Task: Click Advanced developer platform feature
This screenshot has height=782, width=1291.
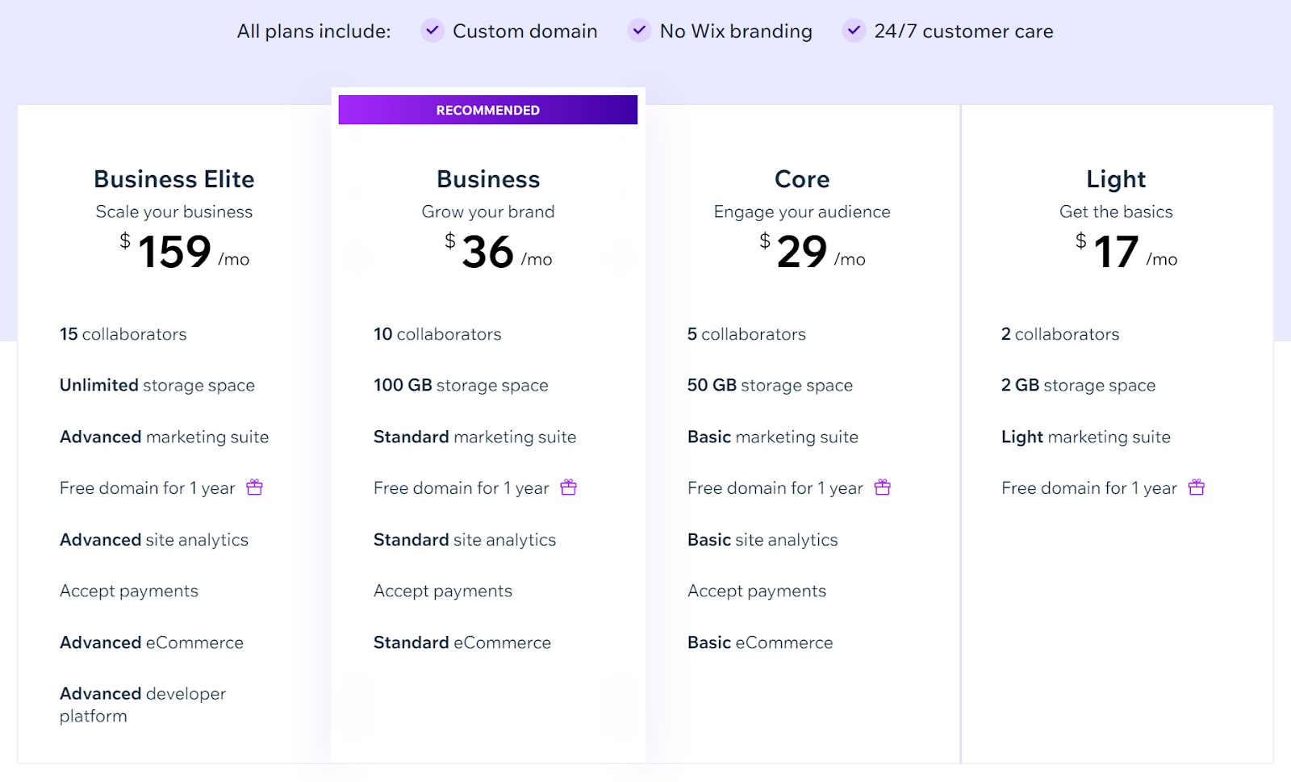Action: coord(143,705)
